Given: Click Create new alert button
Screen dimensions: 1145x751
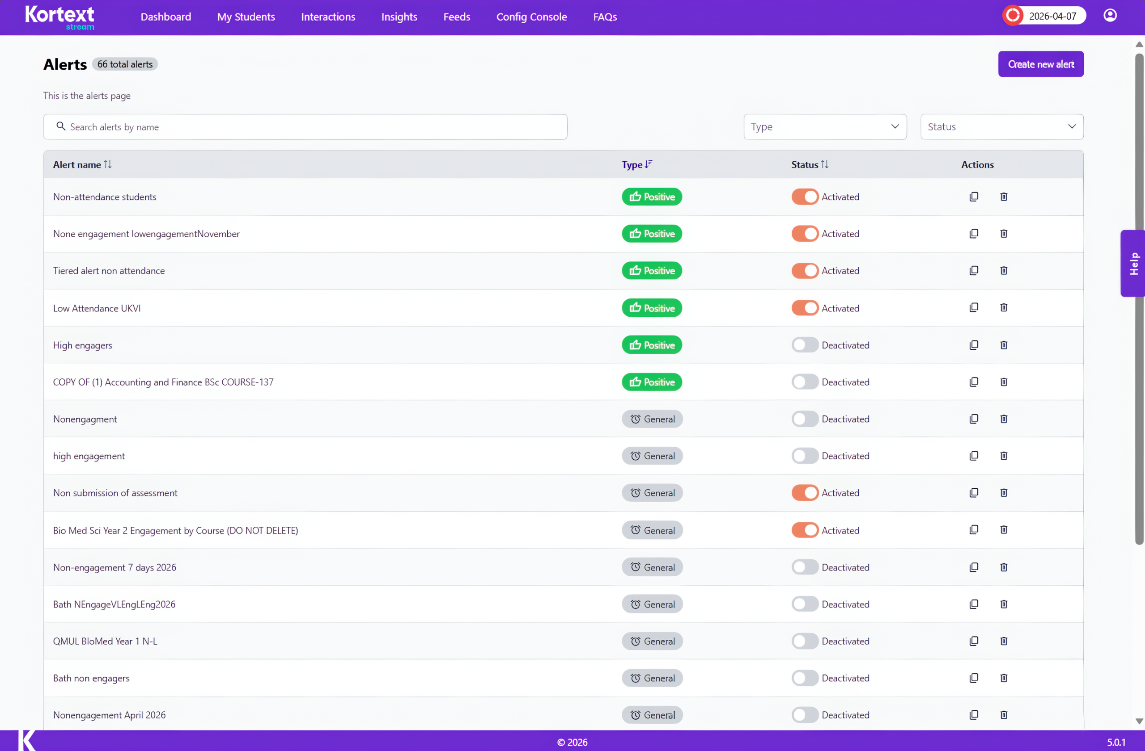Looking at the screenshot, I should pos(1041,64).
